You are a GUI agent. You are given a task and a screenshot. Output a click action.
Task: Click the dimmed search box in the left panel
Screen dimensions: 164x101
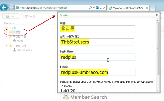pyautogui.click(x=40, y=16)
